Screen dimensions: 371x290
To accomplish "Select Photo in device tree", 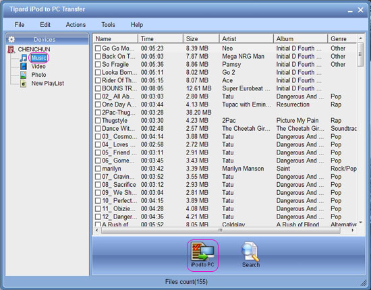I will point(38,75).
